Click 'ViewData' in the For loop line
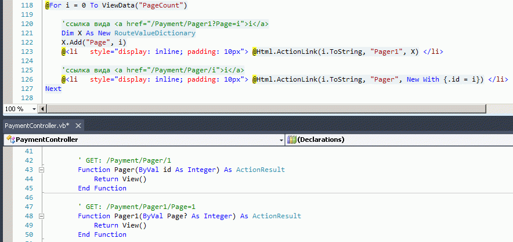Viewport: 513px width, 242px height. coord(118,6)
